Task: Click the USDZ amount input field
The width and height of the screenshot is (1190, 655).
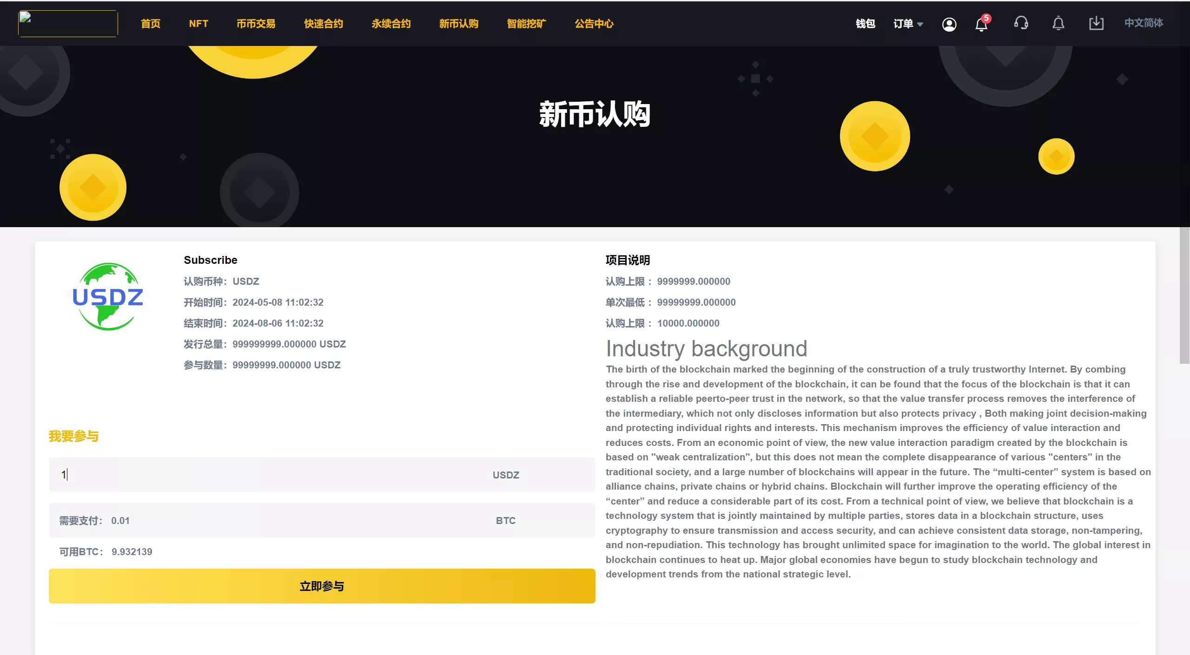Action: pos(232,475)
